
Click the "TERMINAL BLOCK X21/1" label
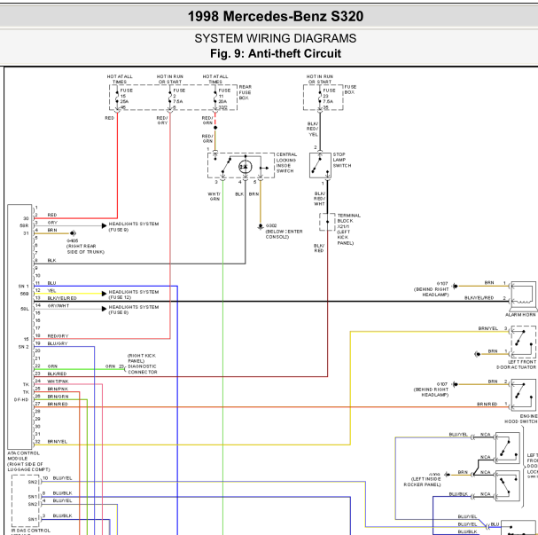point(348,221)
